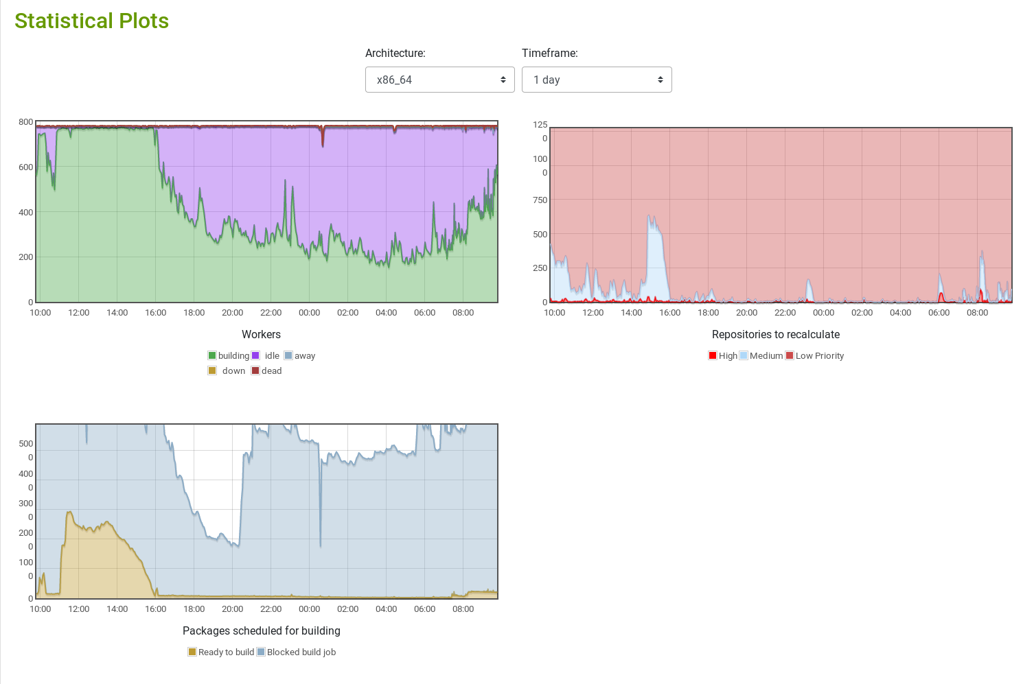Click the Ready to build legend swatch

(x=192, y=652)
